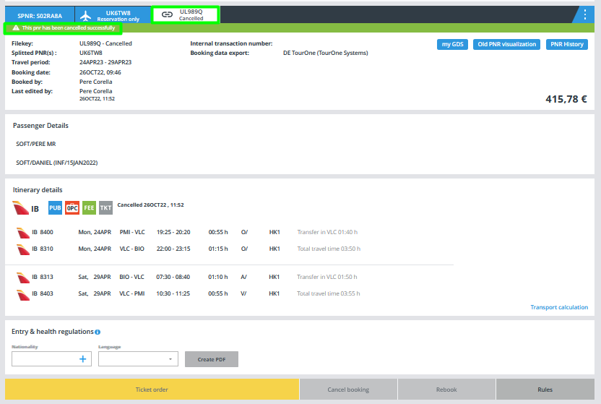The height and width of the screenshot is (404, 601).
Task: Click the my GDS button
Action: [x=453, y=44]
